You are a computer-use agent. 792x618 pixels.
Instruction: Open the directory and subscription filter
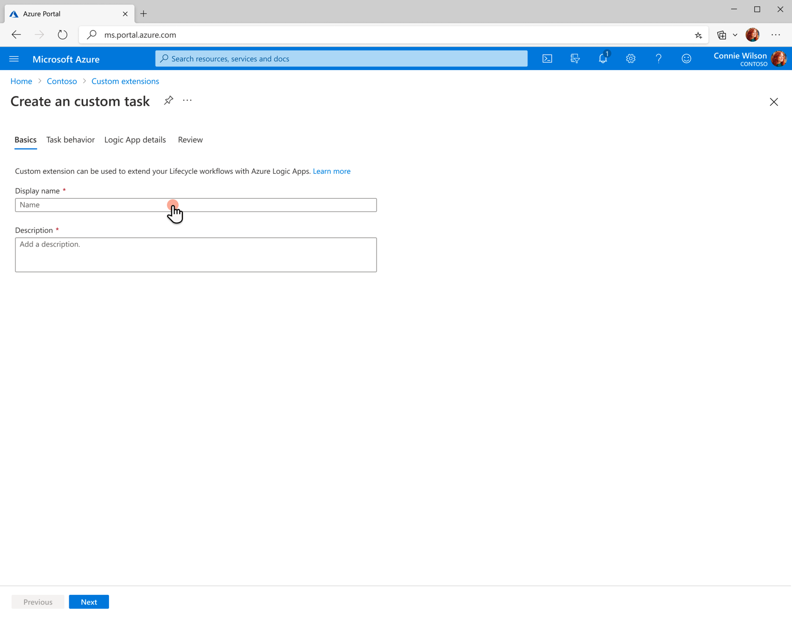[575, 58]
